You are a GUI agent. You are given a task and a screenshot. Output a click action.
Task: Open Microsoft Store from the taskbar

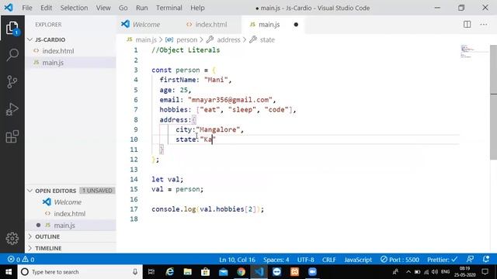coord(205,272)
